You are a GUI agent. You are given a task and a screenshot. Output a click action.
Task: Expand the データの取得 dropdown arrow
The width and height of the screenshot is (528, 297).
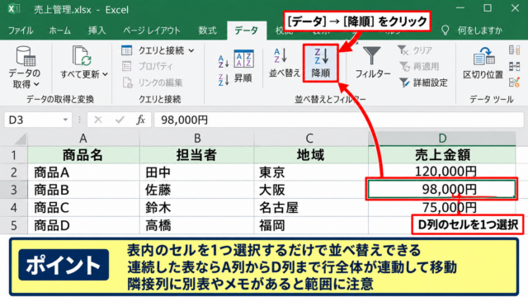(x=36, y=84)
